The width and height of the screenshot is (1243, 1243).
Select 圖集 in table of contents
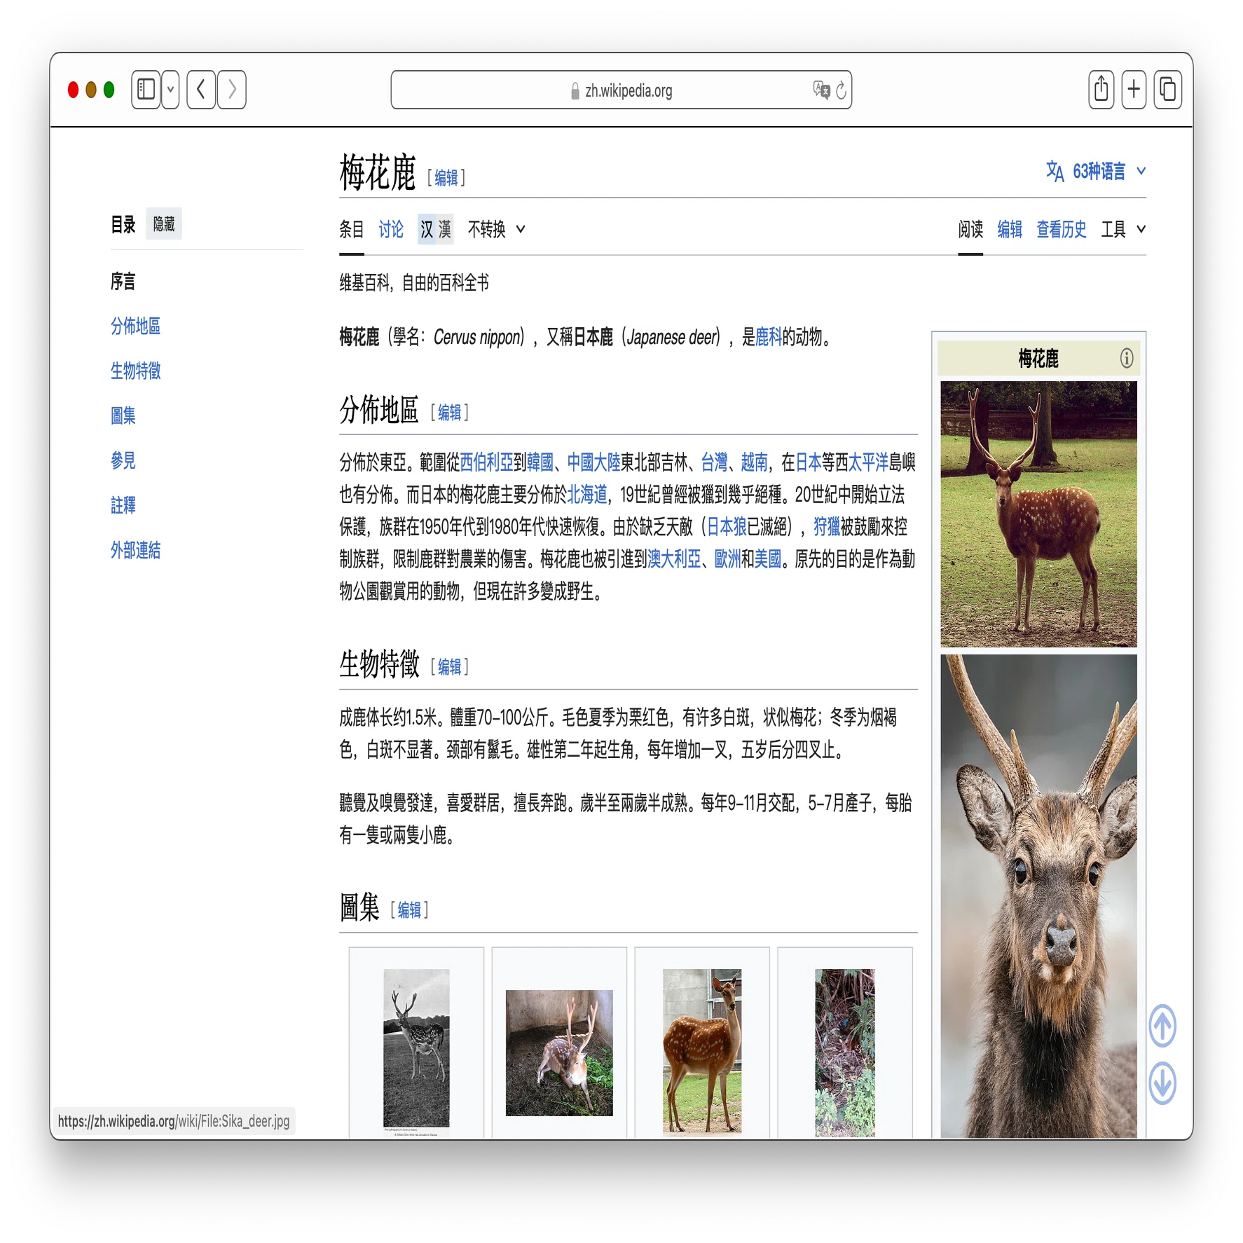point(123,416)
